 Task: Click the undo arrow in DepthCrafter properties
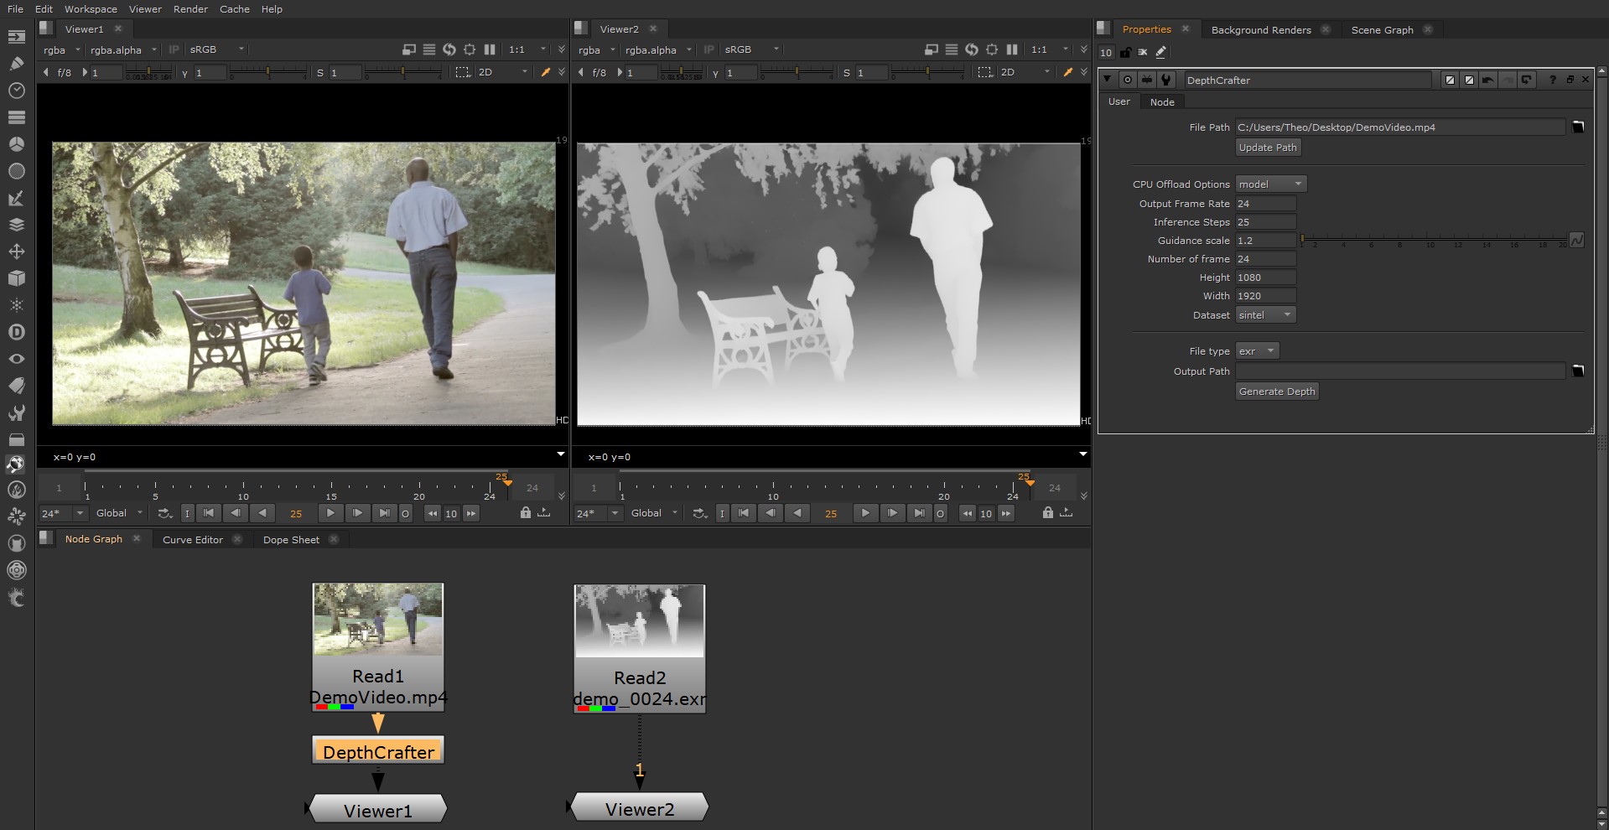pos(1487,80)
